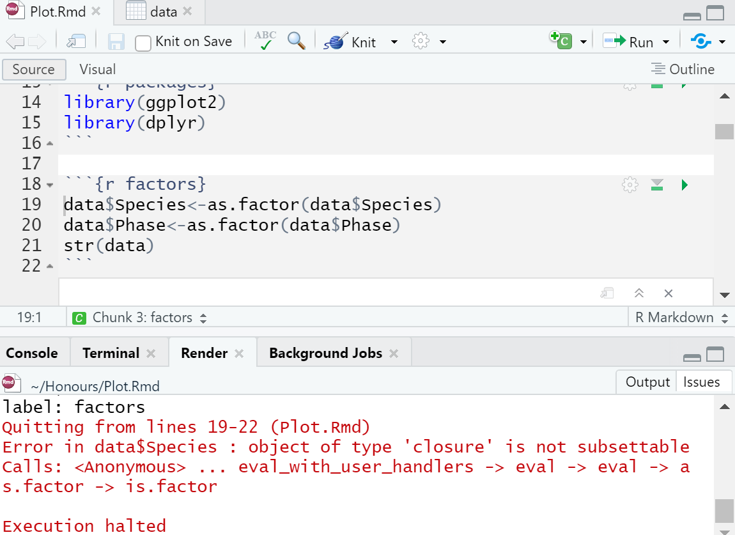Viewport: 735px width, 535px height.
Task: Expand the Run dropdown menu arrow
Action: [x=666, y=42]
